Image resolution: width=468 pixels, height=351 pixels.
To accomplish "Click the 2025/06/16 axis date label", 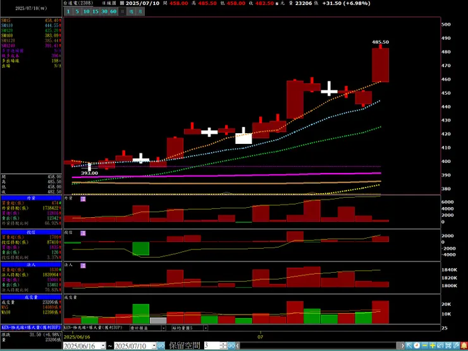I will (x=77, y=337).
